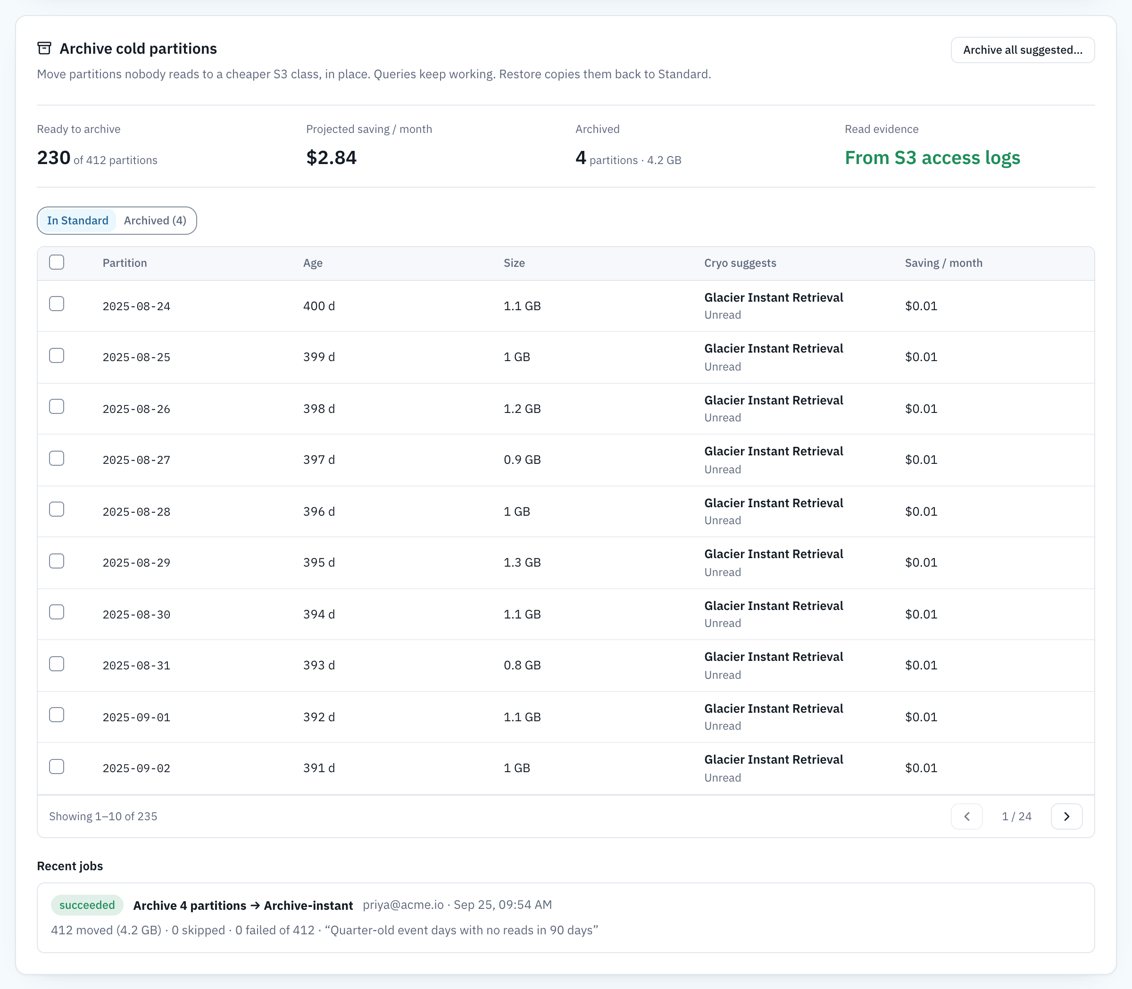The width and height of the screenshot is (1132, 989).
Task: Select checkbox for partition 2025-08-29
Action: tap(56, 561)
